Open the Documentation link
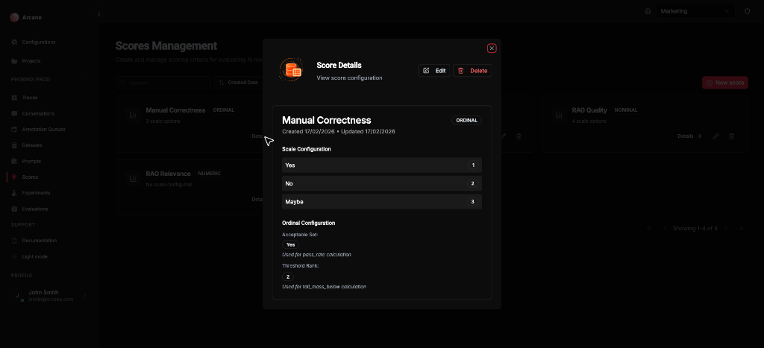The image size is (764, 348). click(39, 241)
